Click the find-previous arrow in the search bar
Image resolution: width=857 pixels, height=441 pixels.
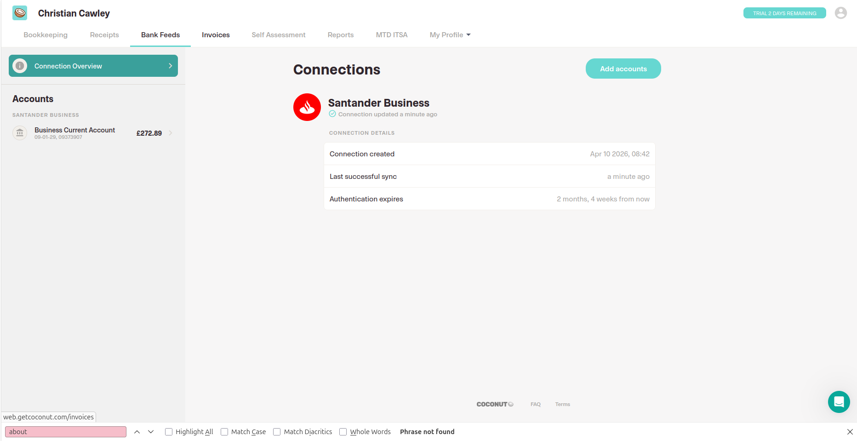point(137,431)
